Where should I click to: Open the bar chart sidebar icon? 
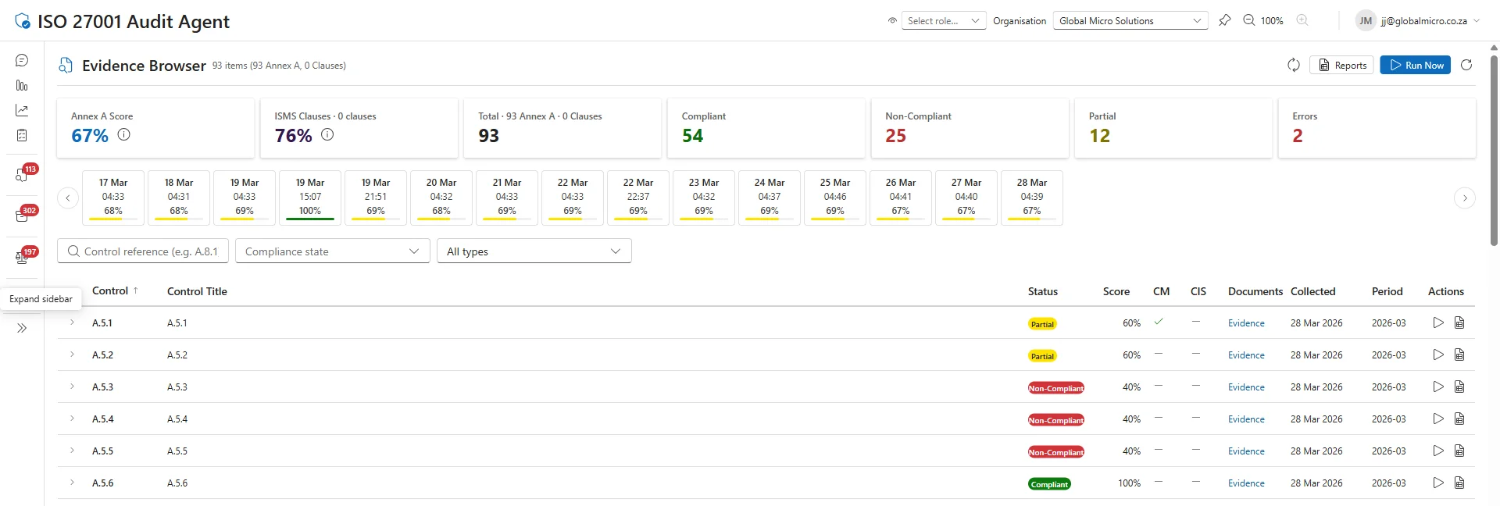tap(22, 85)
